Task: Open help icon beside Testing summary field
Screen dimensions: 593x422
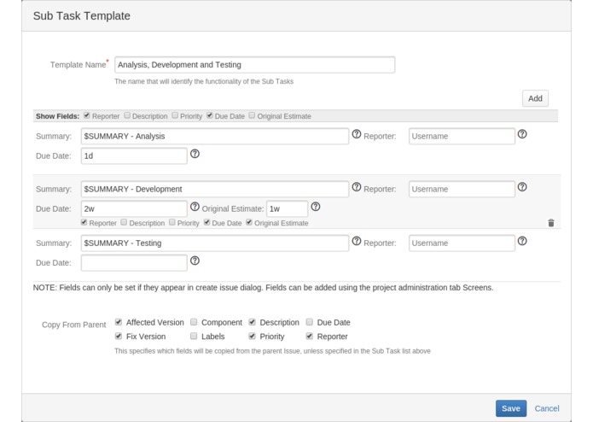Action: pyautogui.click(x=357, y=242)
